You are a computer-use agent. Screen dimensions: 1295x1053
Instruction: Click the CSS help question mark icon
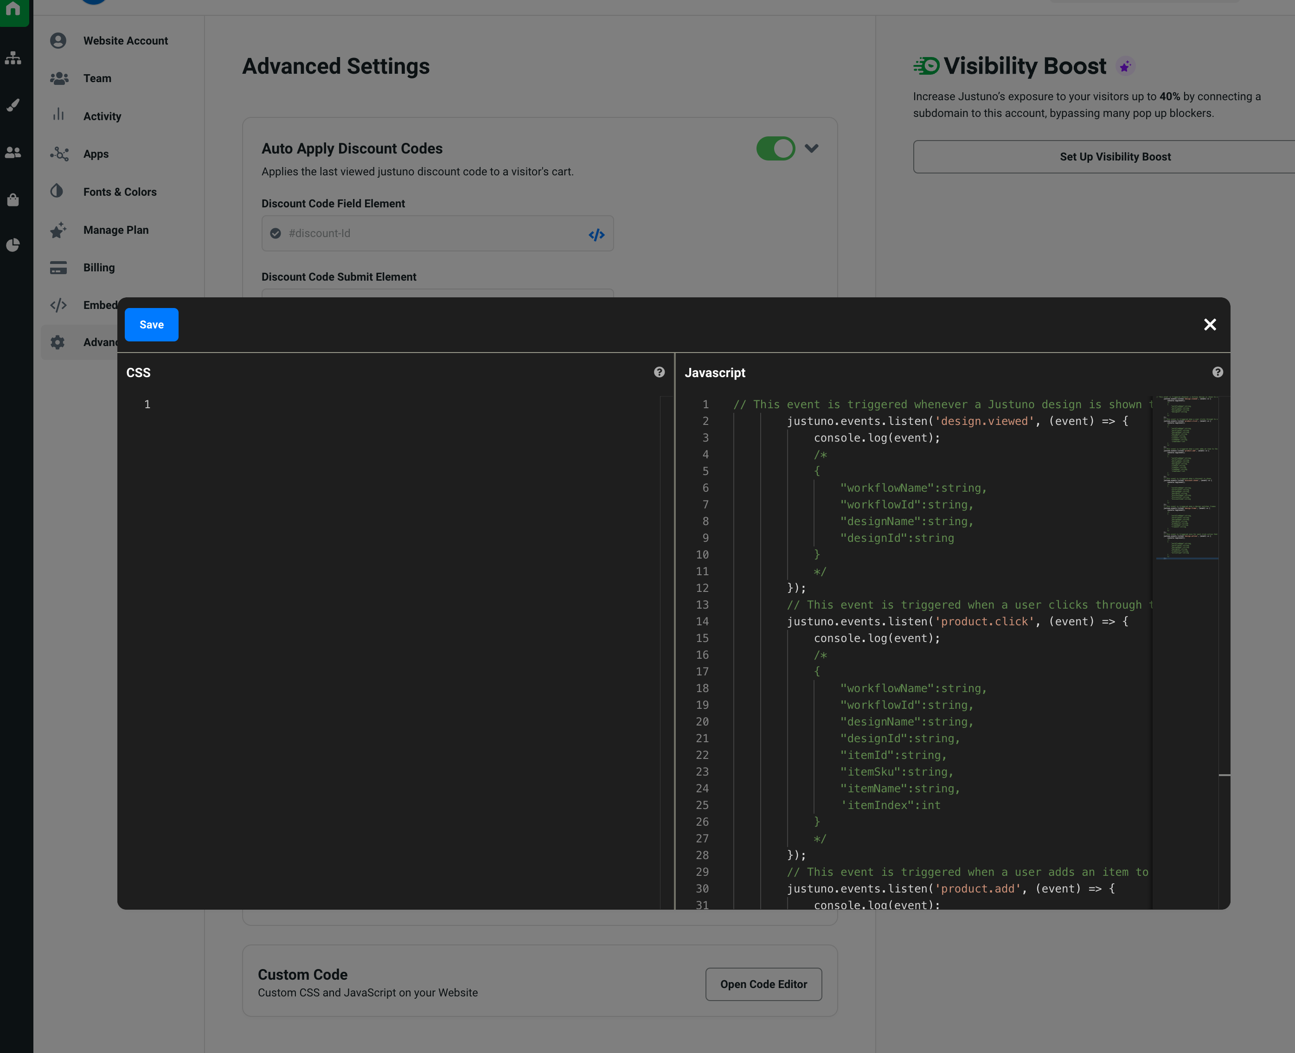pyautogui.click(x=659, y=372)
